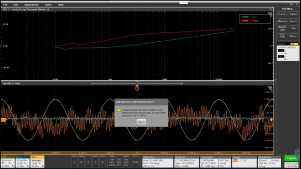
Task: Open the Ch 5 channel badge
Action: tap(37, 161)
